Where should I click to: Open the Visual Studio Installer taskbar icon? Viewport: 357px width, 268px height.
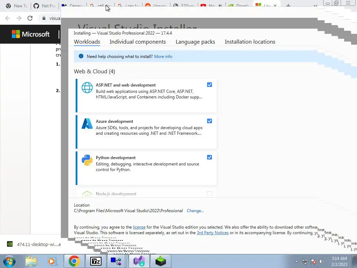point(139,261)
